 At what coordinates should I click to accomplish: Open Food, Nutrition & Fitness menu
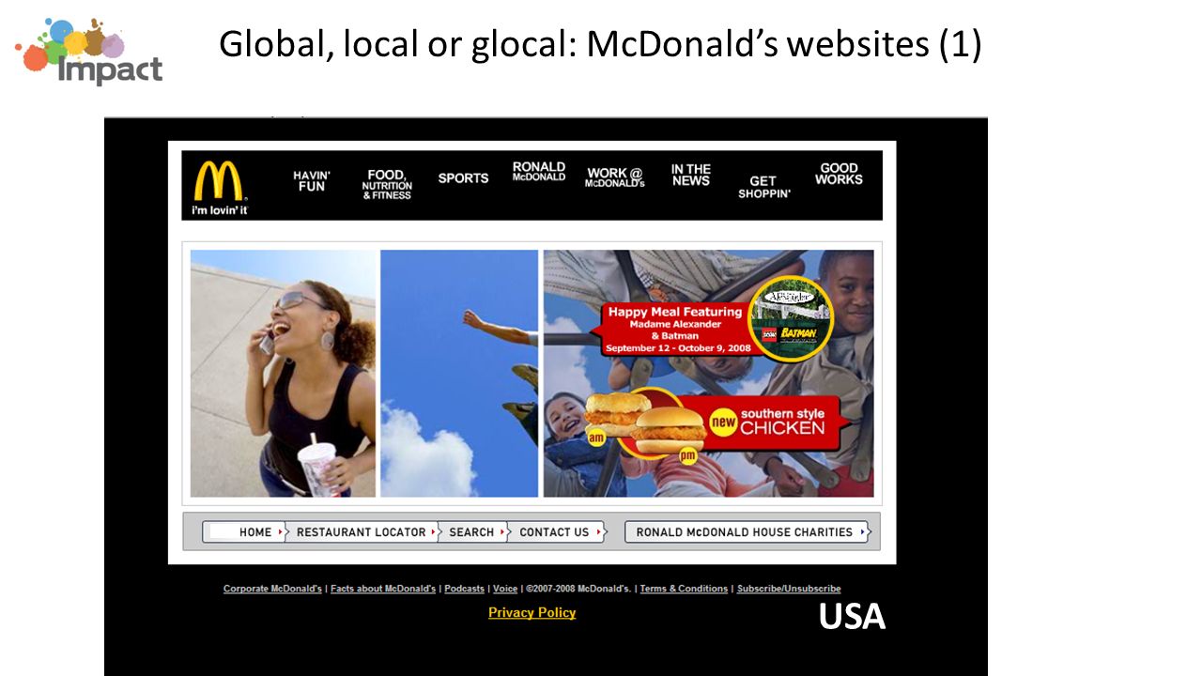pos(387,183)
